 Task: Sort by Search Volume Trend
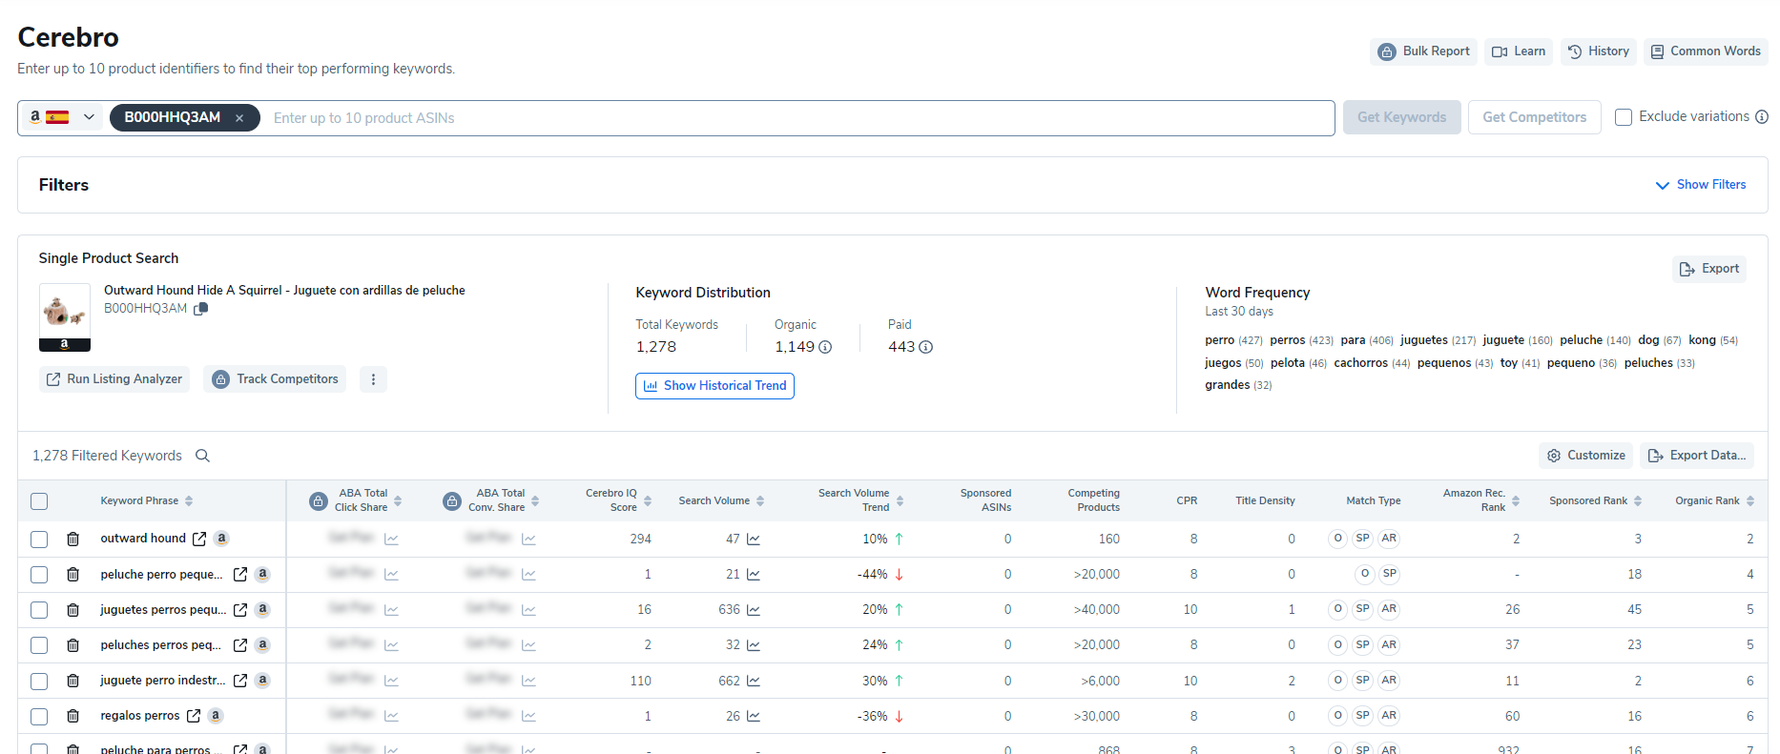point(900,501)
